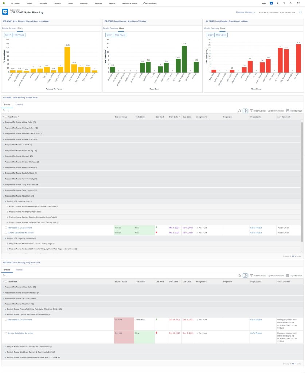
Task: Tick the on-hold 'Send to Stakeholder for review' checkbox
Action: 6,333
